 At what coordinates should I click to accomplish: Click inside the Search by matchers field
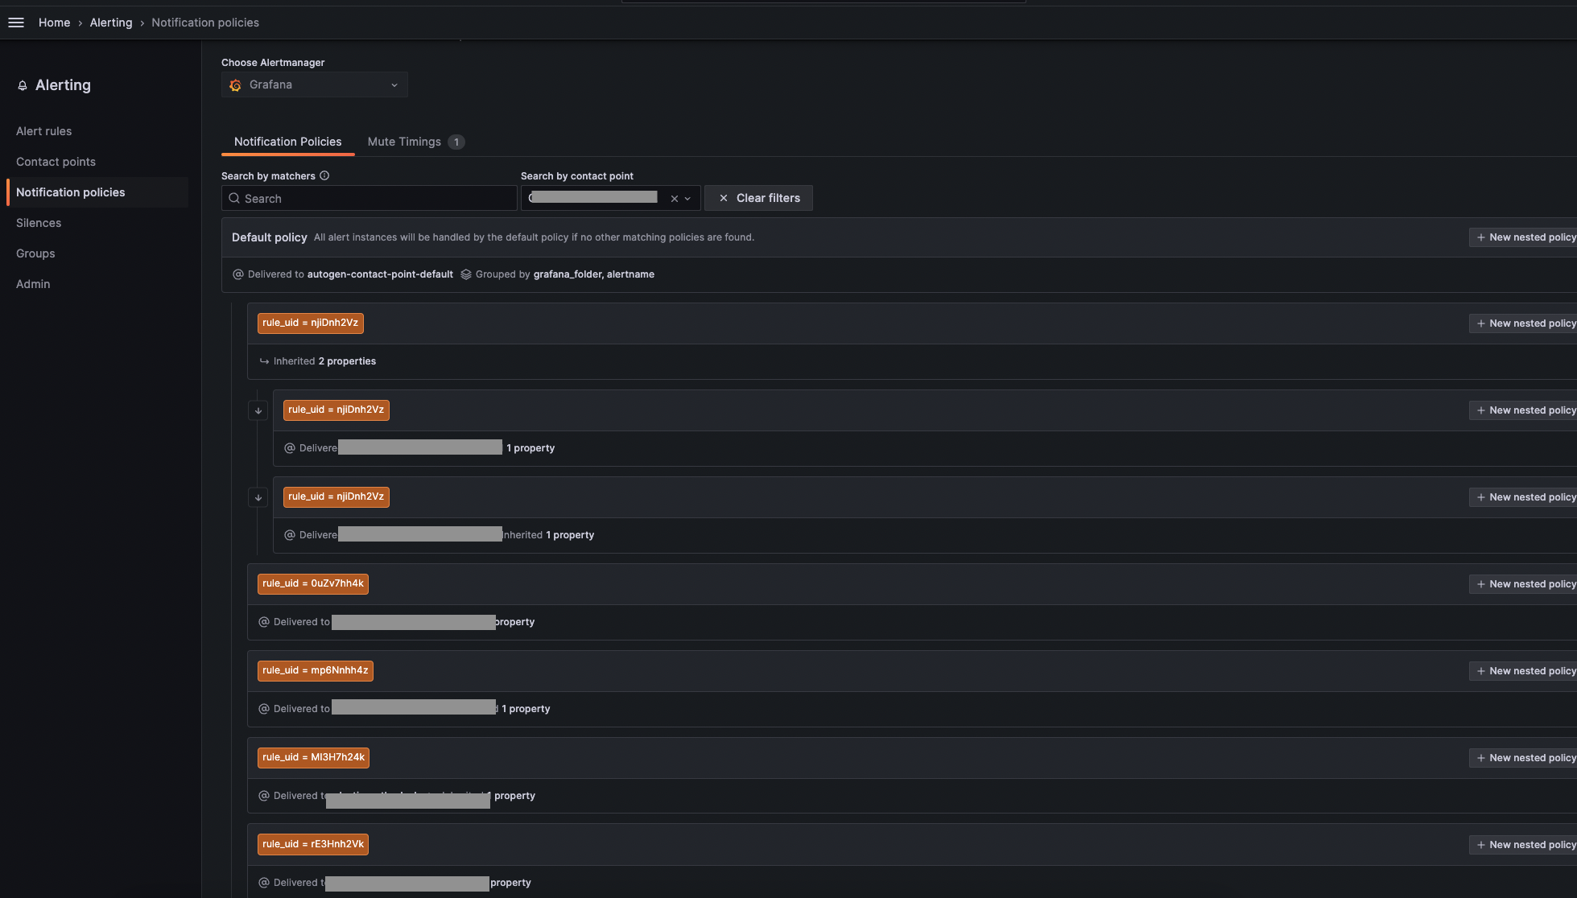point(370,198)
